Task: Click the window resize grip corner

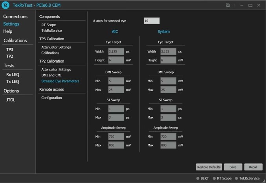Action: pyautogui.click(x=264, y=181)
